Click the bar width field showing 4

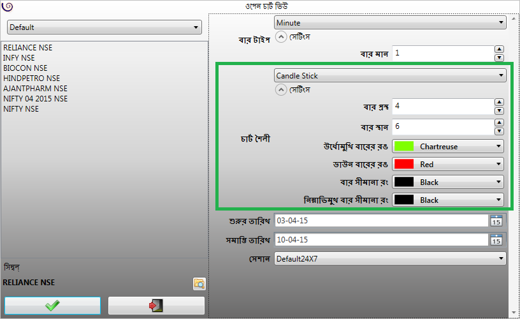[443, 107]
